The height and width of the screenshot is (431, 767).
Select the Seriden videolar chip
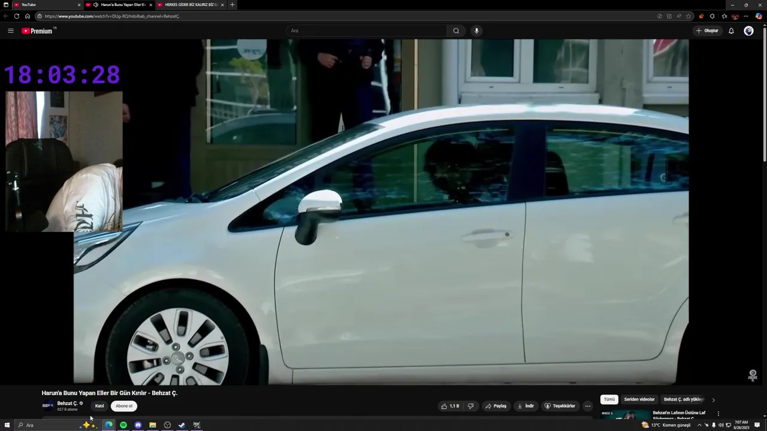(639, 399)
